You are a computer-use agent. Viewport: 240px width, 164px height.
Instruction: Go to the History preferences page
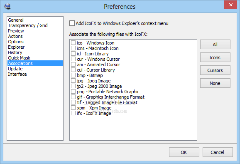coord(15,52)
